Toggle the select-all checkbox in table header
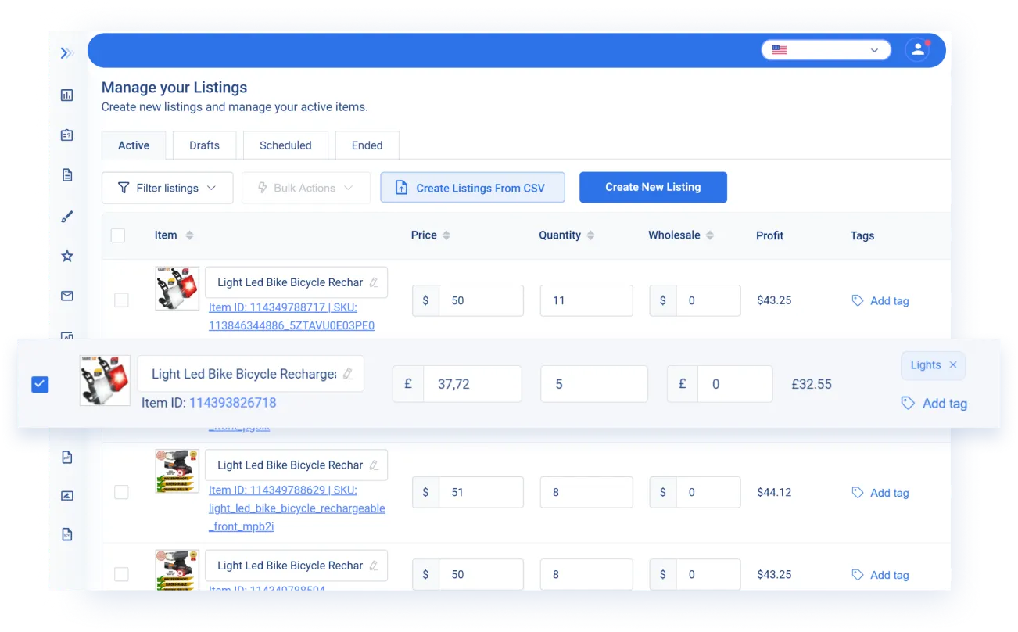Screen dimensions: 1018x632 click(118, 235)
